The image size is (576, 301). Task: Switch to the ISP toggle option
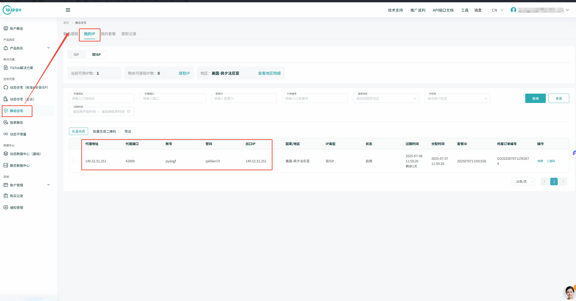[x=76, y=54]
